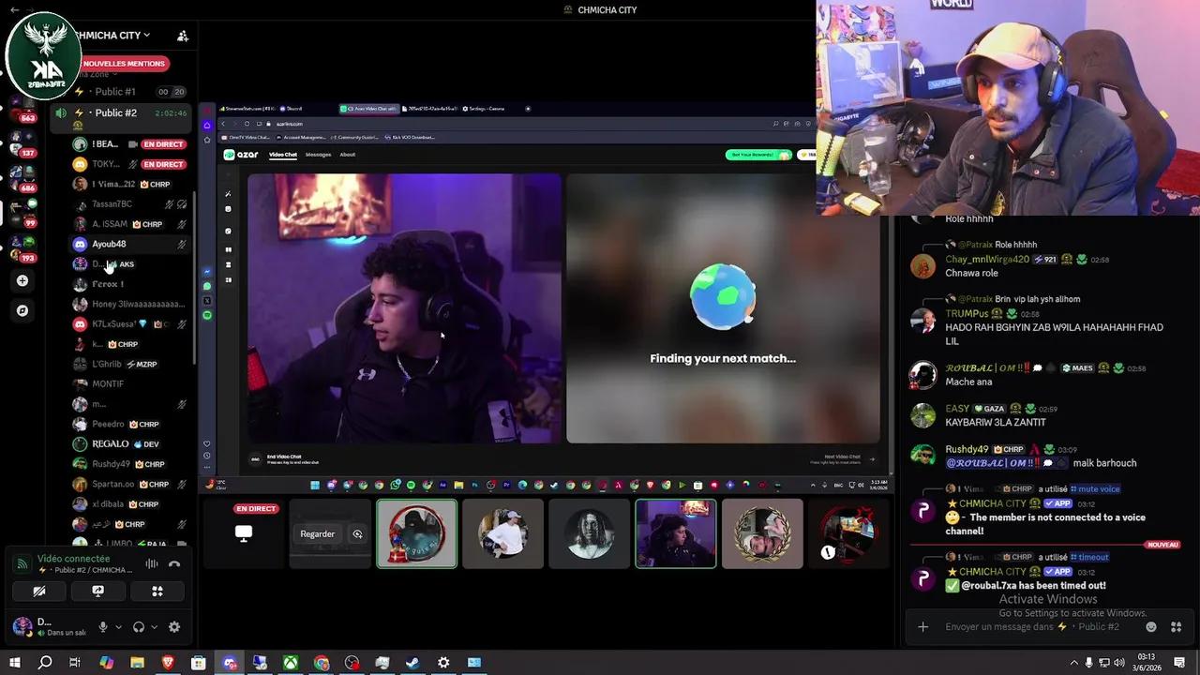Switch to the About tab on Azar
Viewport: 1200px width, 675px height.
pyautogui.click(x=348, y=155)
